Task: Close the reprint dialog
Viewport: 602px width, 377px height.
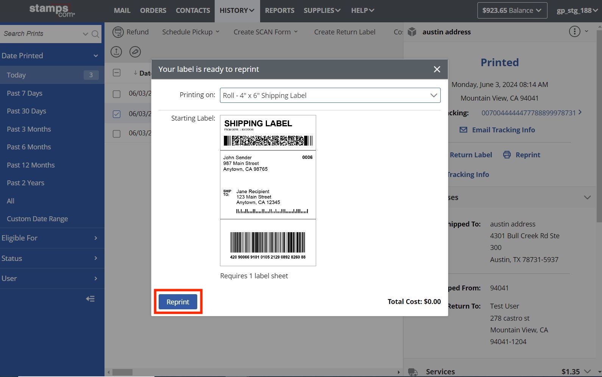Action: 437,69
